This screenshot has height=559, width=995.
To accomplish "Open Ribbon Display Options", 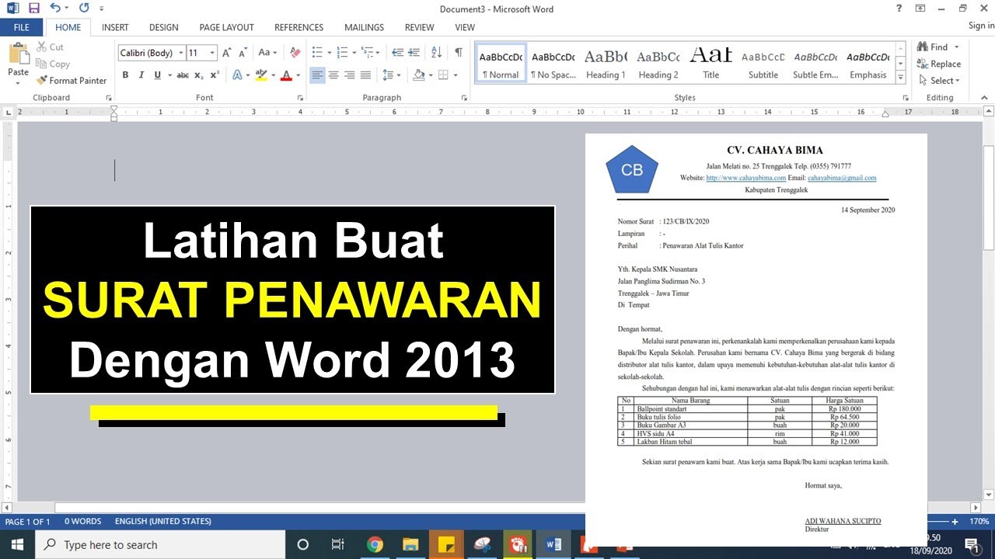I will click(920, 9).
